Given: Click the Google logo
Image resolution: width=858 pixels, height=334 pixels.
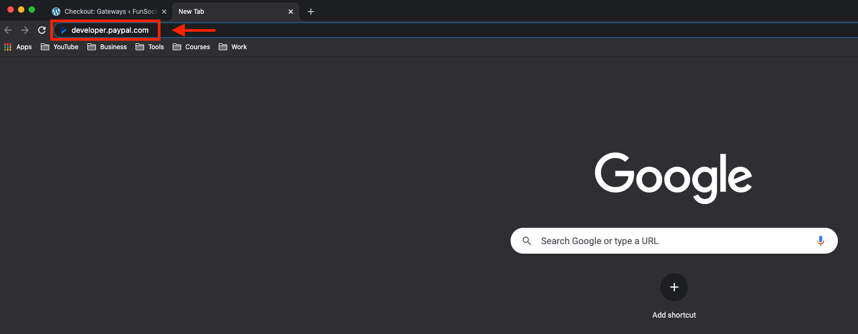Looking at the screenshot, I should click(x=674, y=178).
